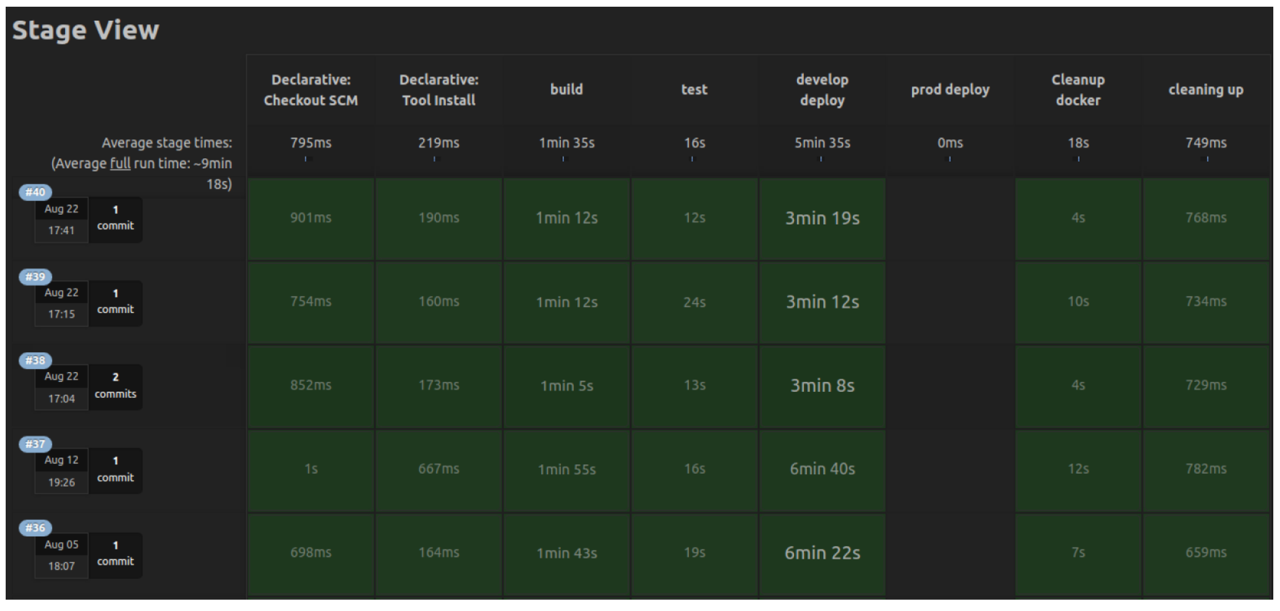The height and width of the screenshot is (611, 1280).
Task: Click the prod deploy column header
Action: pyautogui.click(x=950, y=90)
